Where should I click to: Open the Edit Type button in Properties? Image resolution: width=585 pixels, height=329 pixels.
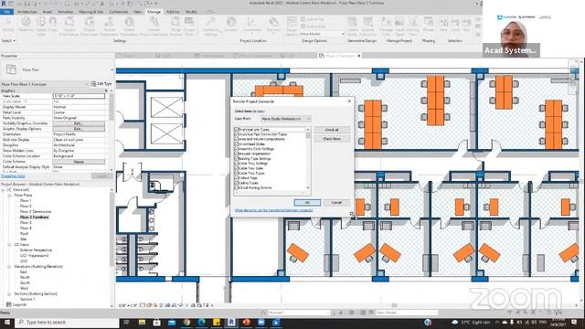(x=101, y=84)
